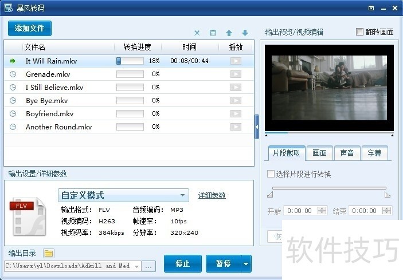
Task: Remove selected file with X icon
Action: (x=197, y=33)
